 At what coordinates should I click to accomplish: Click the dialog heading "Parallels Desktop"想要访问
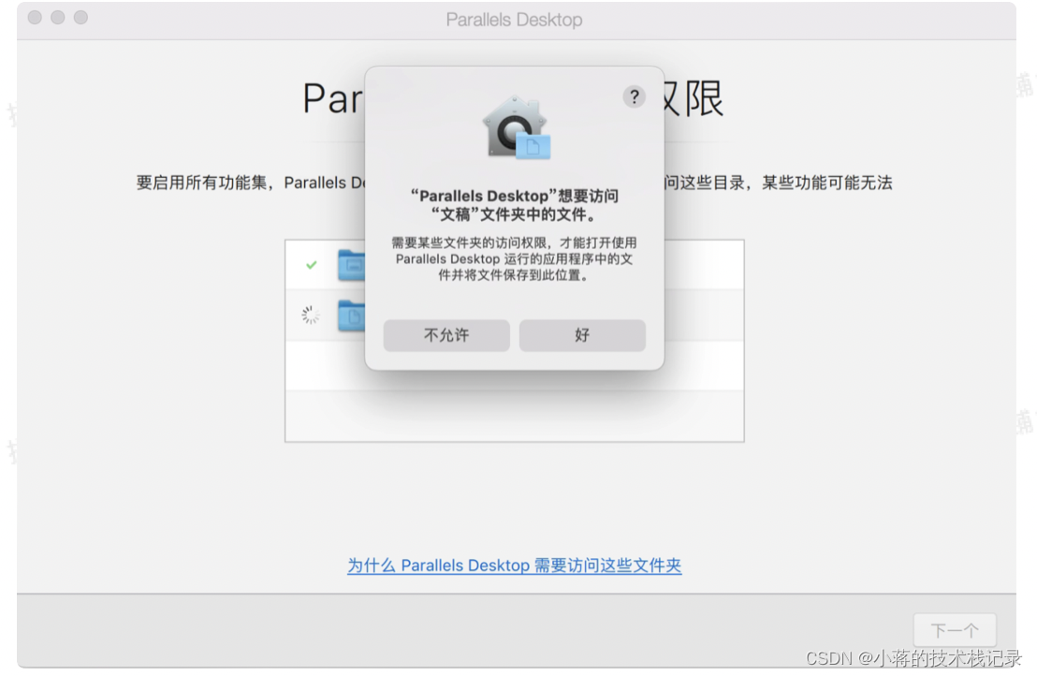pyautogui.click(x=515, y=197)
